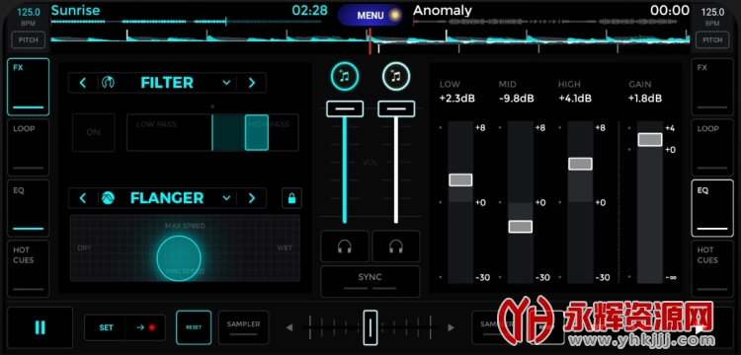This screenshot has height=355, width=741.
Task: Expand the FILTER effect dropdown chevron
Action: tap(226, 83)
